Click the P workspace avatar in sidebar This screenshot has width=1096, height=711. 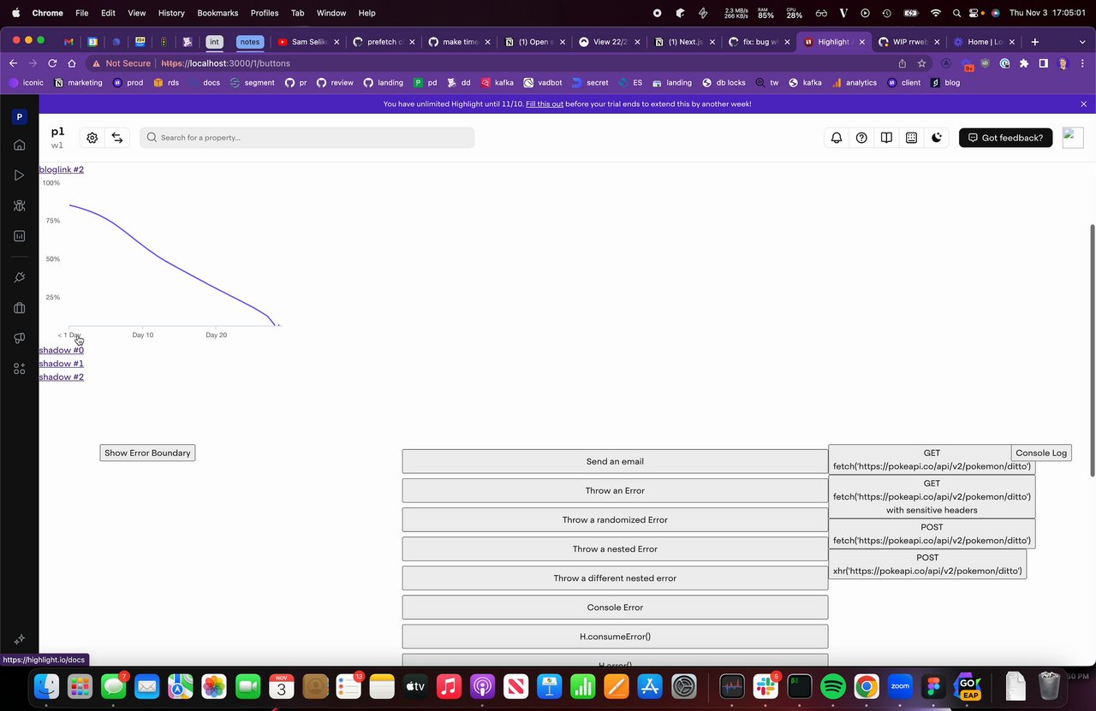[x=20, y=117]
